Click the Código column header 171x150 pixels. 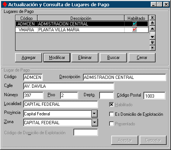[27, 18]
